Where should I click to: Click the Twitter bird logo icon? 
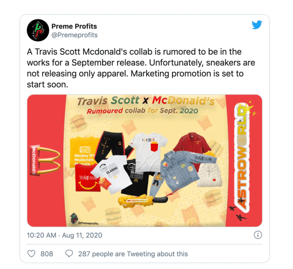tap(256, 25)
